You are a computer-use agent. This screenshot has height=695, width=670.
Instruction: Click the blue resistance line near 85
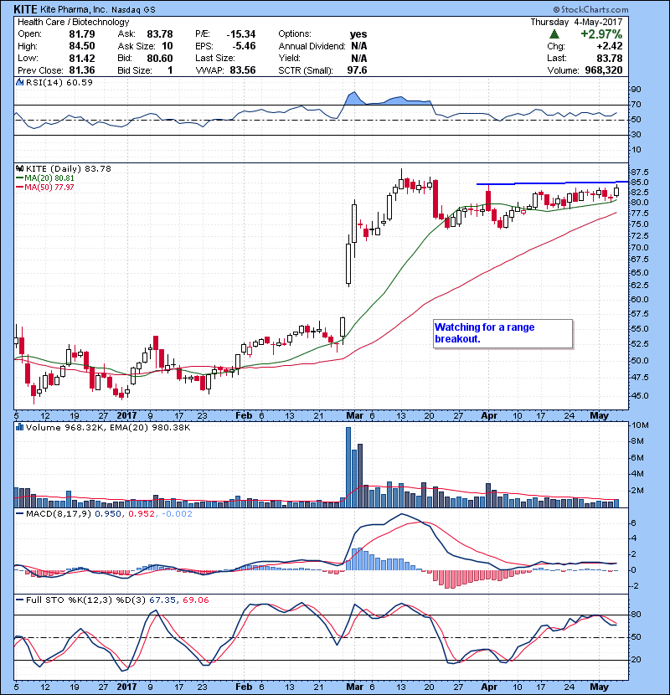(552, 183)
